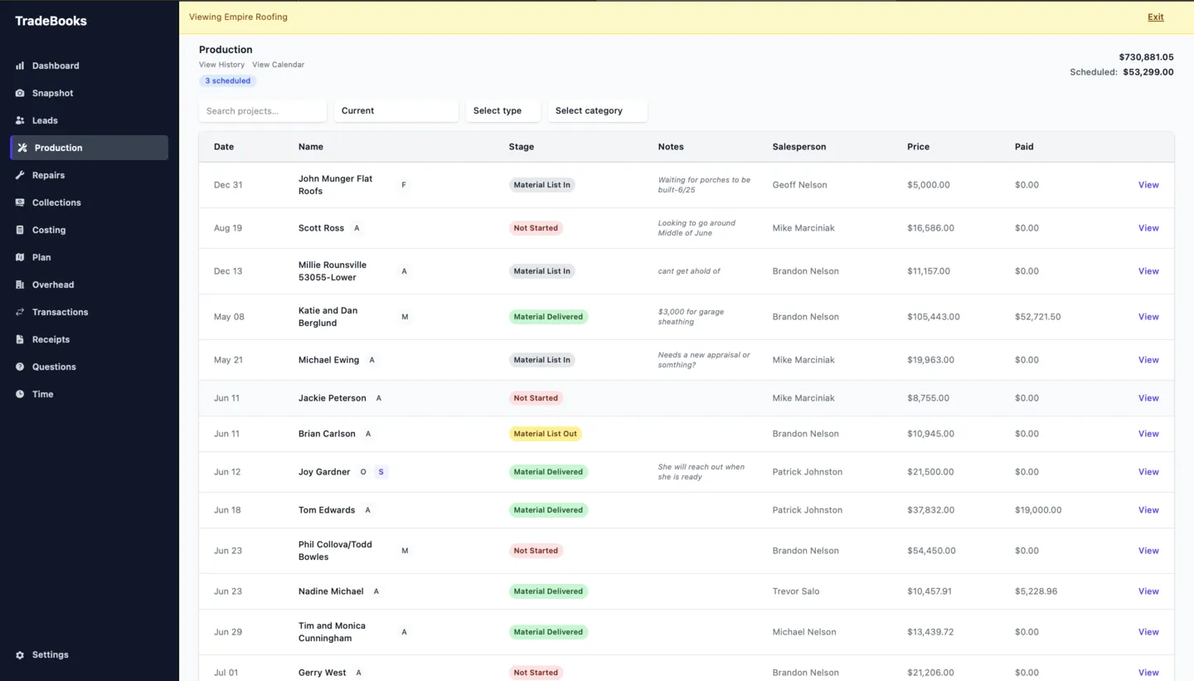Viewport: 1194px width, 681px height.
Task: Click the Snapshot camera icon
Action: [20, 93]
